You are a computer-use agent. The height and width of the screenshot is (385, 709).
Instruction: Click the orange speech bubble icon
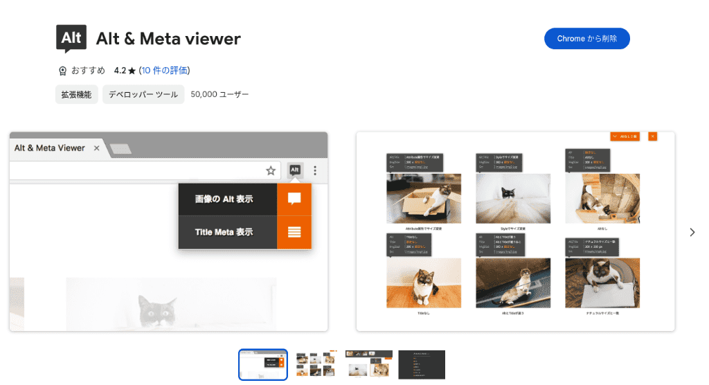(294, 199)
